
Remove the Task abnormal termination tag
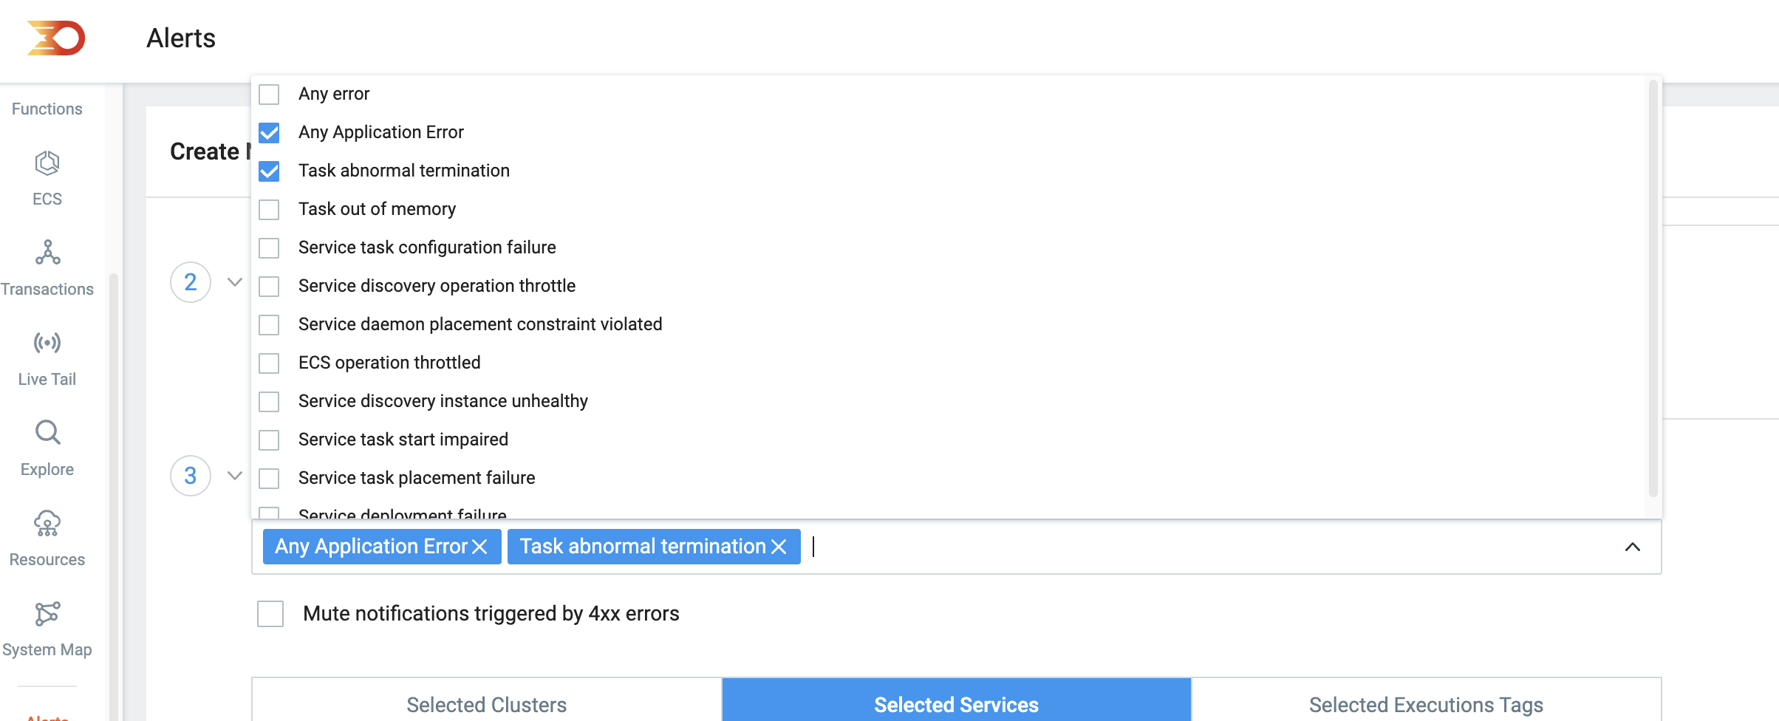point(779,547)
